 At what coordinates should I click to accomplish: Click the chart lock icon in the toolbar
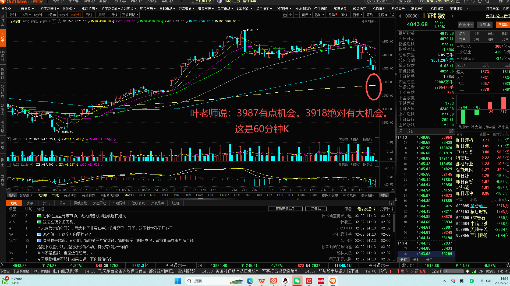tap(285, 15)
